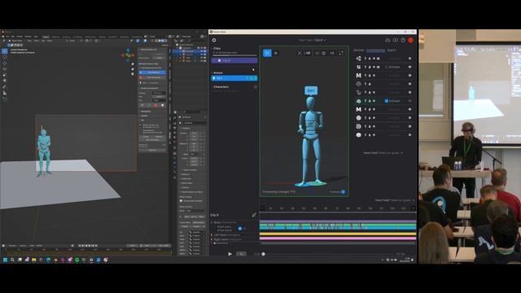Screen dimensions: 521x293
Task: Select Blender's Move tool
Action: coord(5,63)
